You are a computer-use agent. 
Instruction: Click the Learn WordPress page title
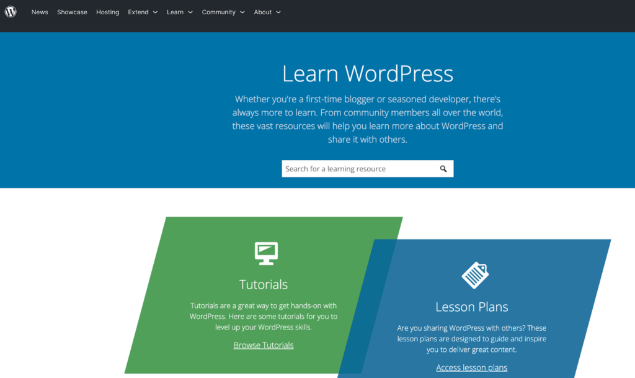click(368, 73)
